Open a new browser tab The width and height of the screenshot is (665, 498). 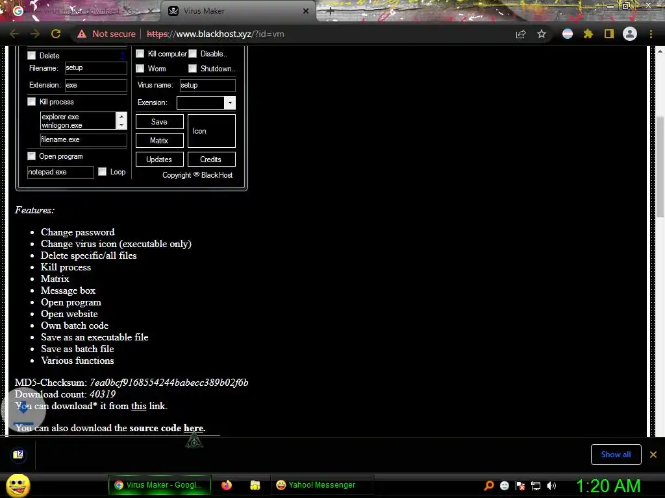[x=331, y=12]
